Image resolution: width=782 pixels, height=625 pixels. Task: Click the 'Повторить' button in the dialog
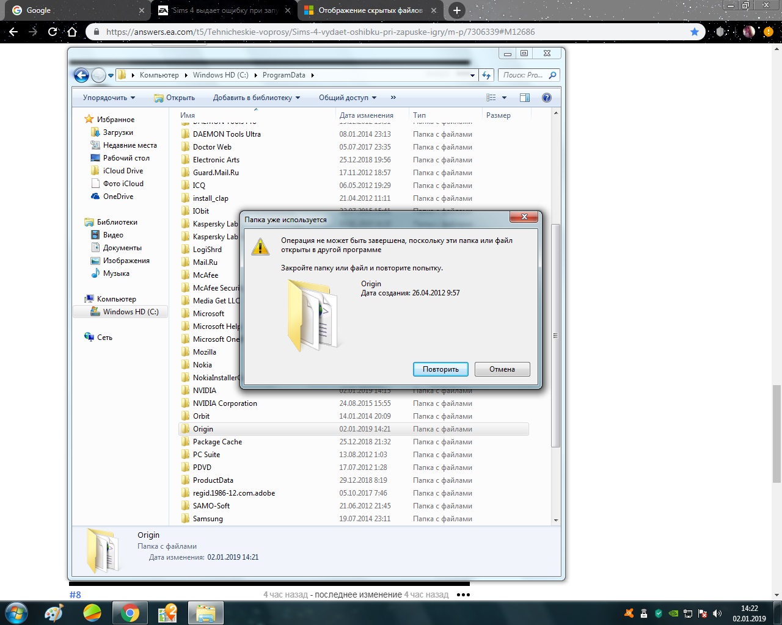(440, 369)
